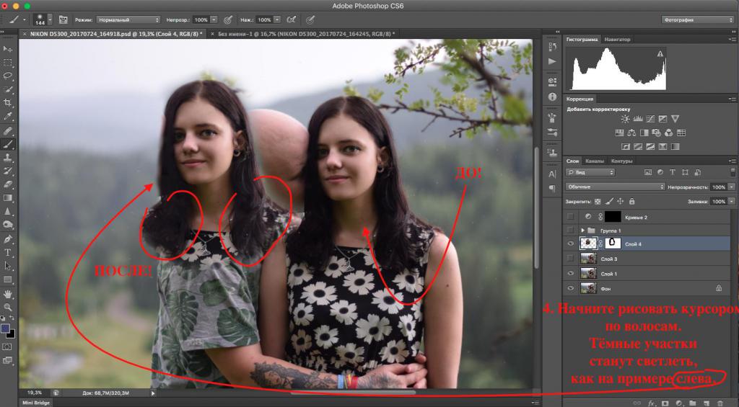Select the Type tool in toolbox
Viewport: 739px width, 407px height.
(7, 253)
